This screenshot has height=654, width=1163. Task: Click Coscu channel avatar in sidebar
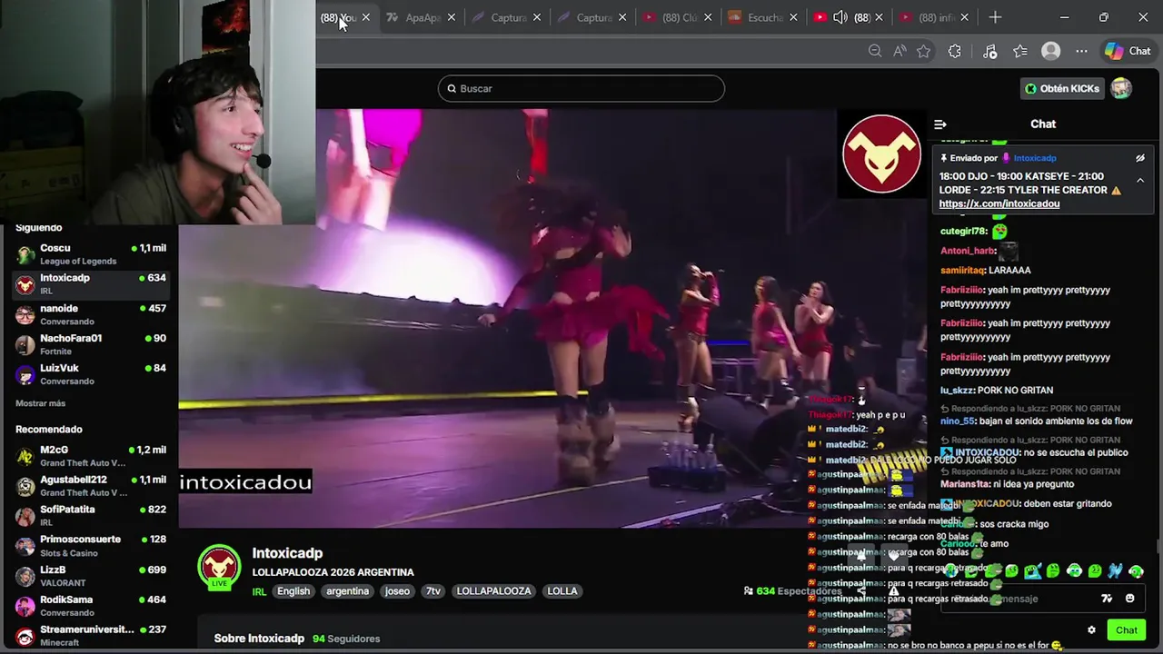(25, 254)
